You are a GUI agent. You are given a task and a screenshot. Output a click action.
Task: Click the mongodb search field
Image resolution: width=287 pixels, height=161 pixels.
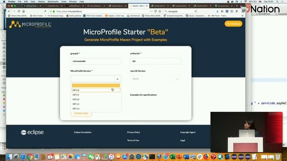click(x=180, y=11)
